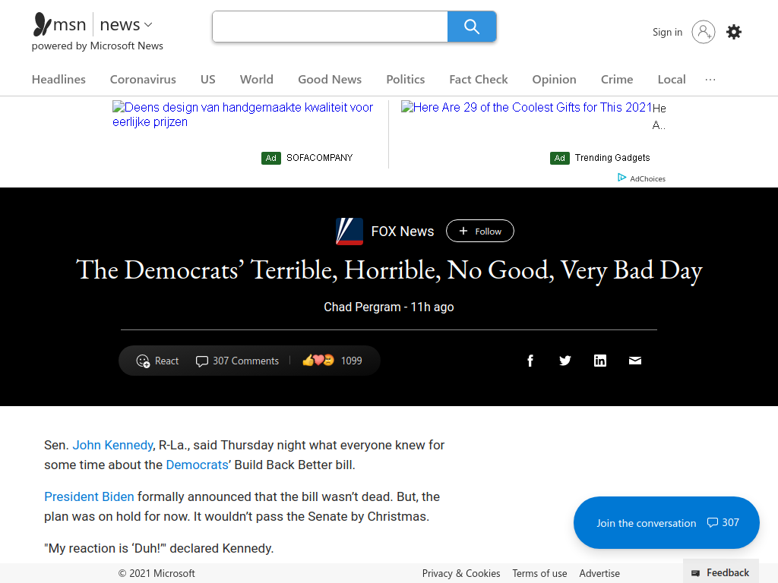Open the Local news tab

672,80
